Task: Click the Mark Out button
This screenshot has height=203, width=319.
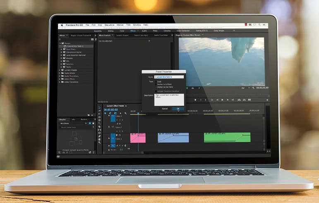Action: click(206, 100)
